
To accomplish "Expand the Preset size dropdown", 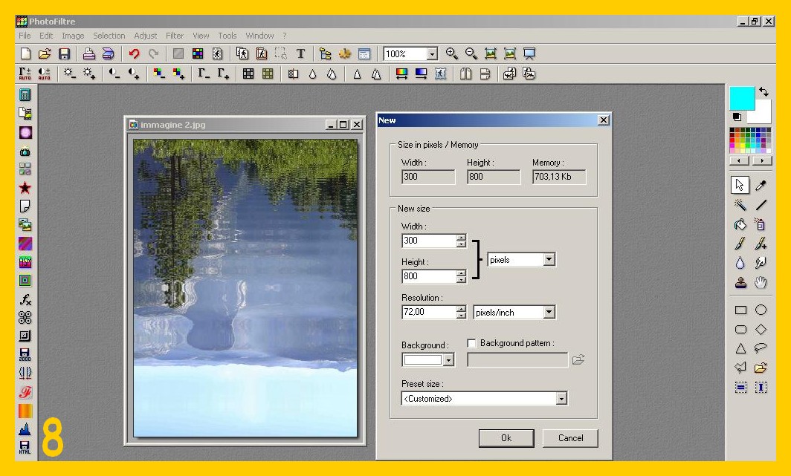I will pyautogui.click(x=561, y=399).
